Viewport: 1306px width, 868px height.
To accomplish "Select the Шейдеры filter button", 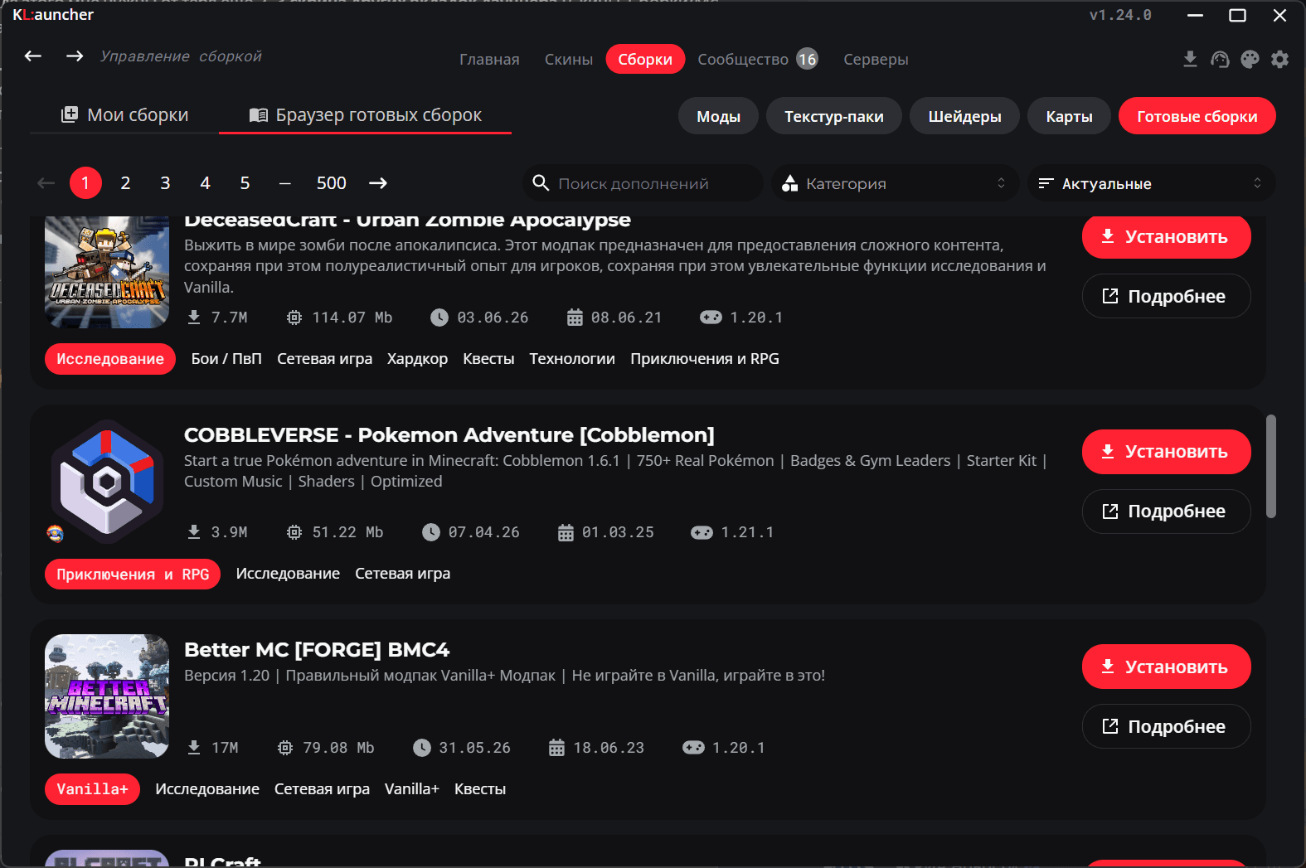I will click(x=964, y=116).
